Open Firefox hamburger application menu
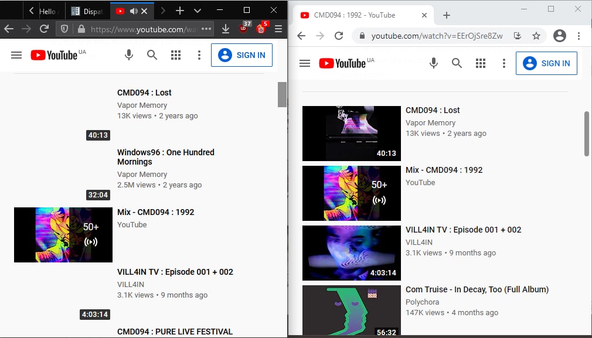This screenshot has height=338, width=592. pyautogui.click(x=278, y=29)
